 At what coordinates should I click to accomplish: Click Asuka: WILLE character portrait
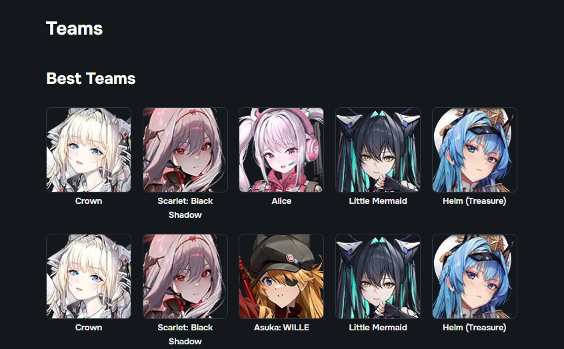point(281,276)
